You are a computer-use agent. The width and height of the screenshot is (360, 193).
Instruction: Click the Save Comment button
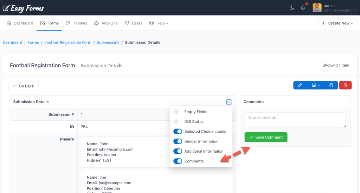point(266,137)
